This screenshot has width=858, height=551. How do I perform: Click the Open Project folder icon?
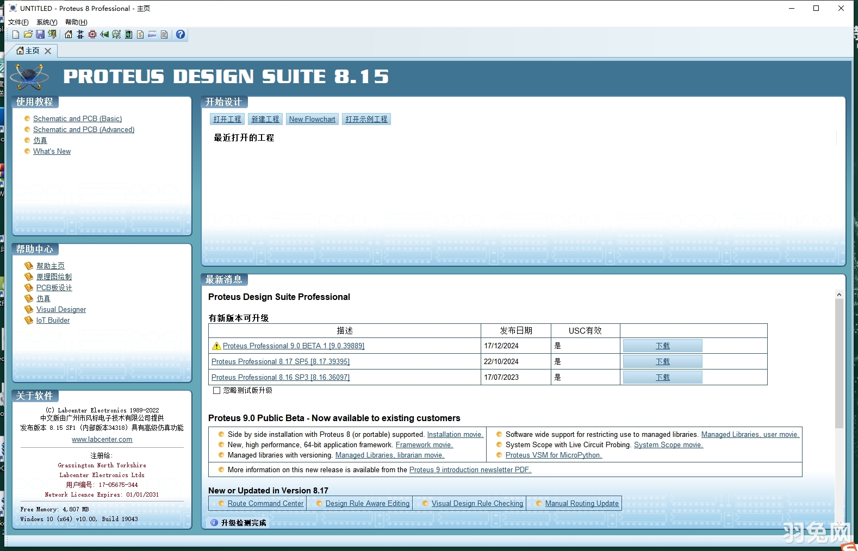(28, 35)
